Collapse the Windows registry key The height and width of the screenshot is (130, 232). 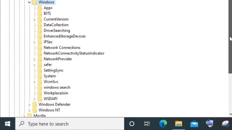[29, 2]
